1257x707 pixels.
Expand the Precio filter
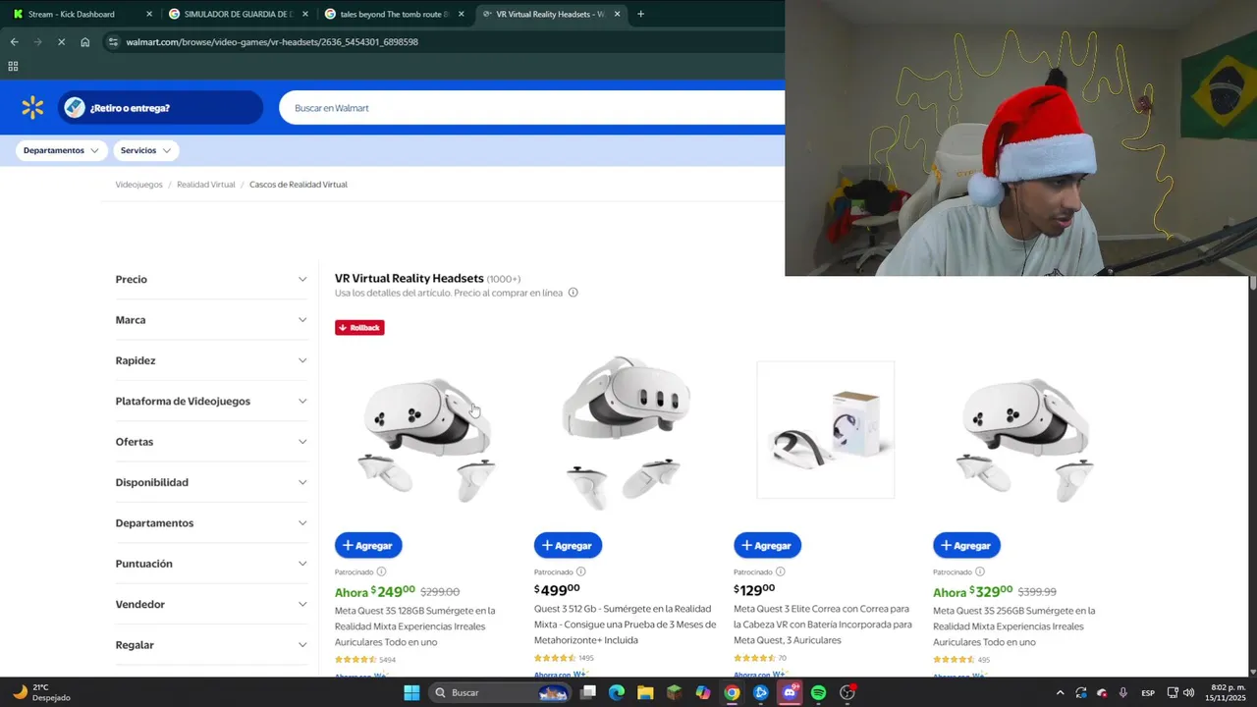click(x=211, y=279)
